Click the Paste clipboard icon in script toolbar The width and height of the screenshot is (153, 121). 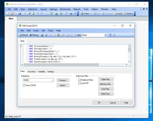58,35
